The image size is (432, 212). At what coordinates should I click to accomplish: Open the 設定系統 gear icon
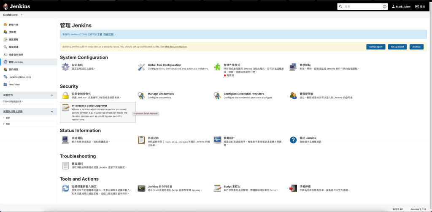pyautogui.click(x=65, y=67)
